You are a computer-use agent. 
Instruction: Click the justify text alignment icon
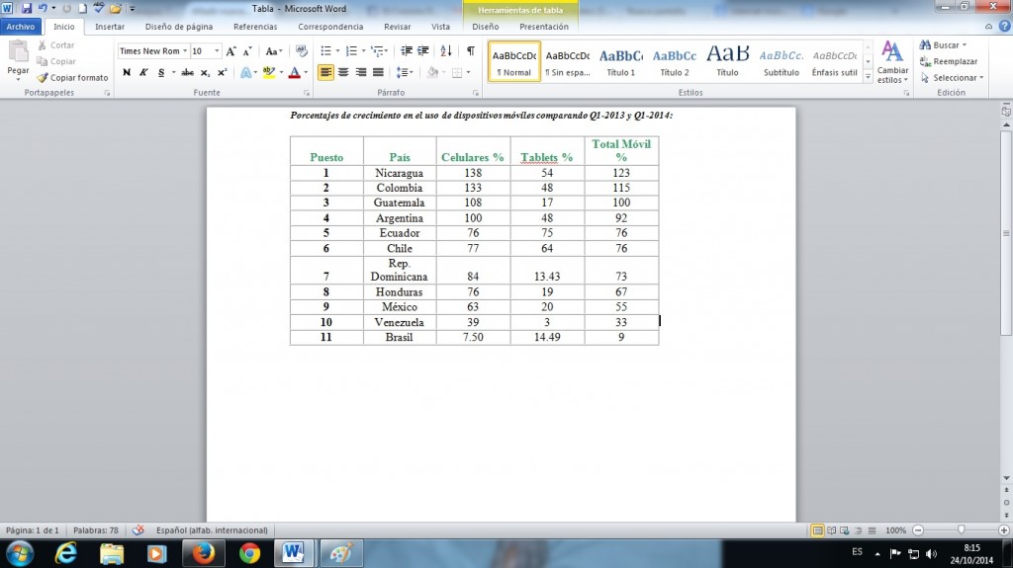(x=378, y=72)
